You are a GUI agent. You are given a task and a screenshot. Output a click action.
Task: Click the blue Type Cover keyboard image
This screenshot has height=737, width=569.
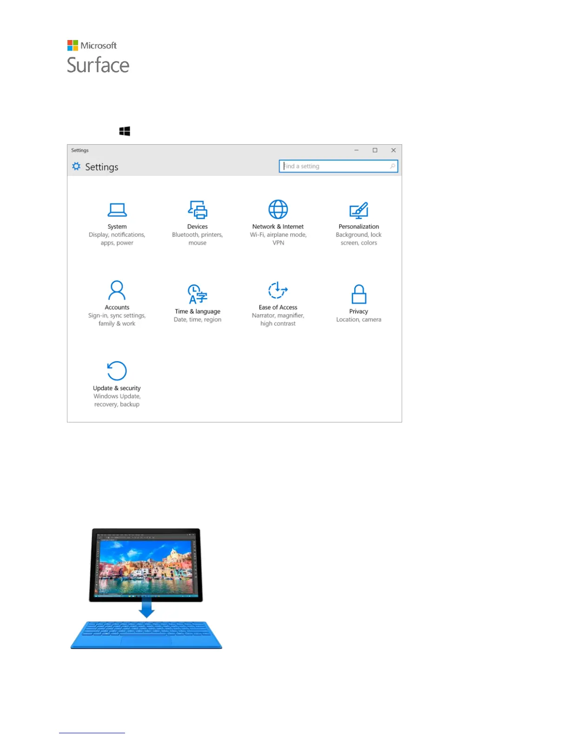coord(146,635)
